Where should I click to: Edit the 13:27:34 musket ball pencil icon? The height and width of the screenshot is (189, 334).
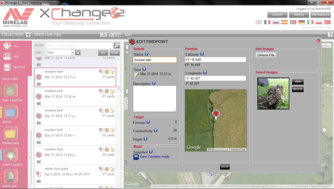(x=113, y=72)
